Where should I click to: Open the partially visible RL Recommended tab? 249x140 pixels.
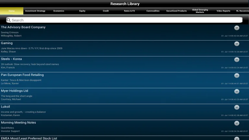pyautogui.click(x=242, y=11)
